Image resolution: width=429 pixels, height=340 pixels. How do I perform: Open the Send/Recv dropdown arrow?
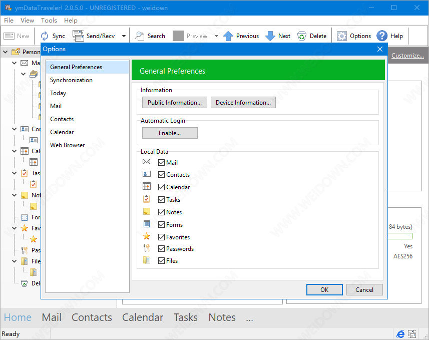coord(124,36)
